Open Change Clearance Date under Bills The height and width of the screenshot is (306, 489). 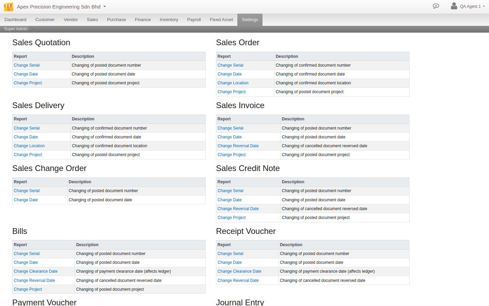coord(36,271)
